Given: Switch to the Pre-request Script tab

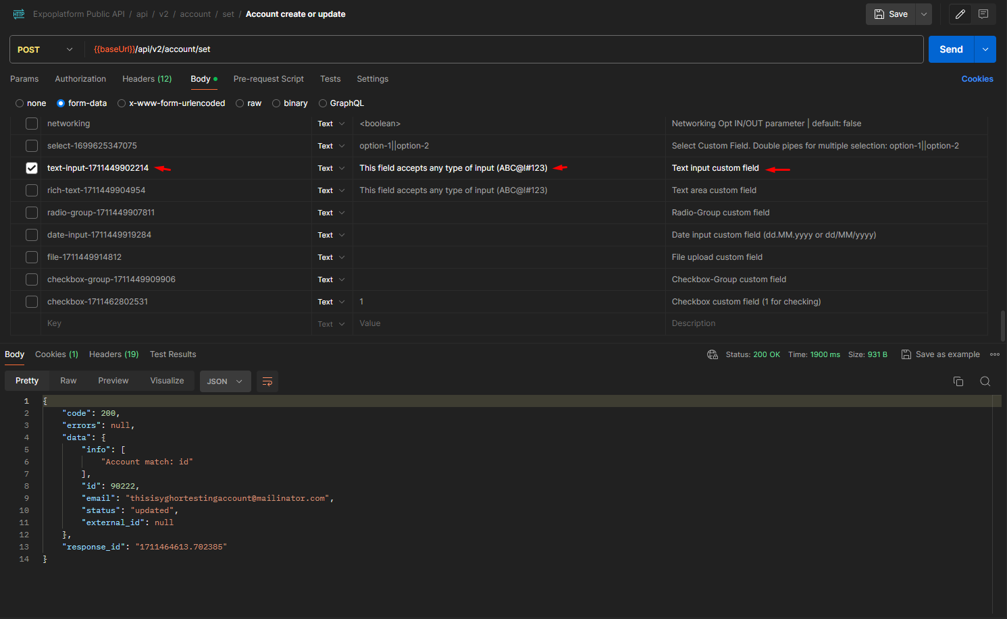Looking at the screenshot, I should [x=268, y=79].
